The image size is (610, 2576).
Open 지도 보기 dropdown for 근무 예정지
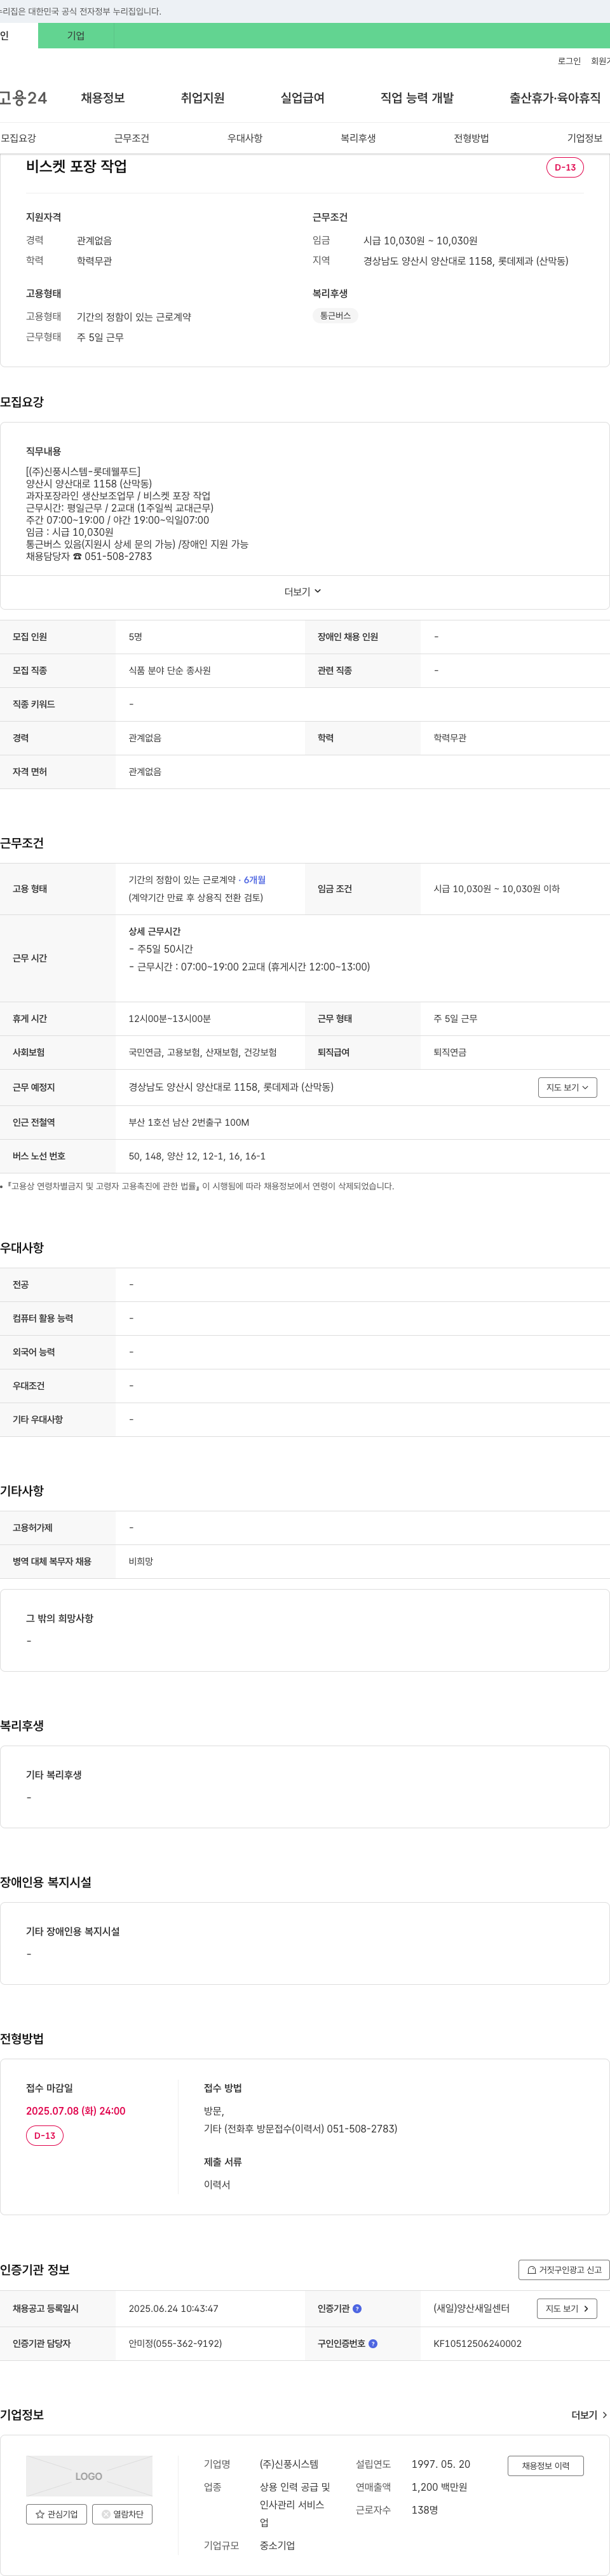point(567,1087)
